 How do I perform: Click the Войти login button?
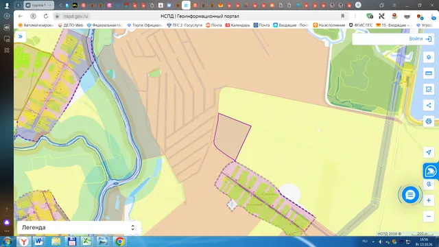pyautogui.click(x=420, y=39)
